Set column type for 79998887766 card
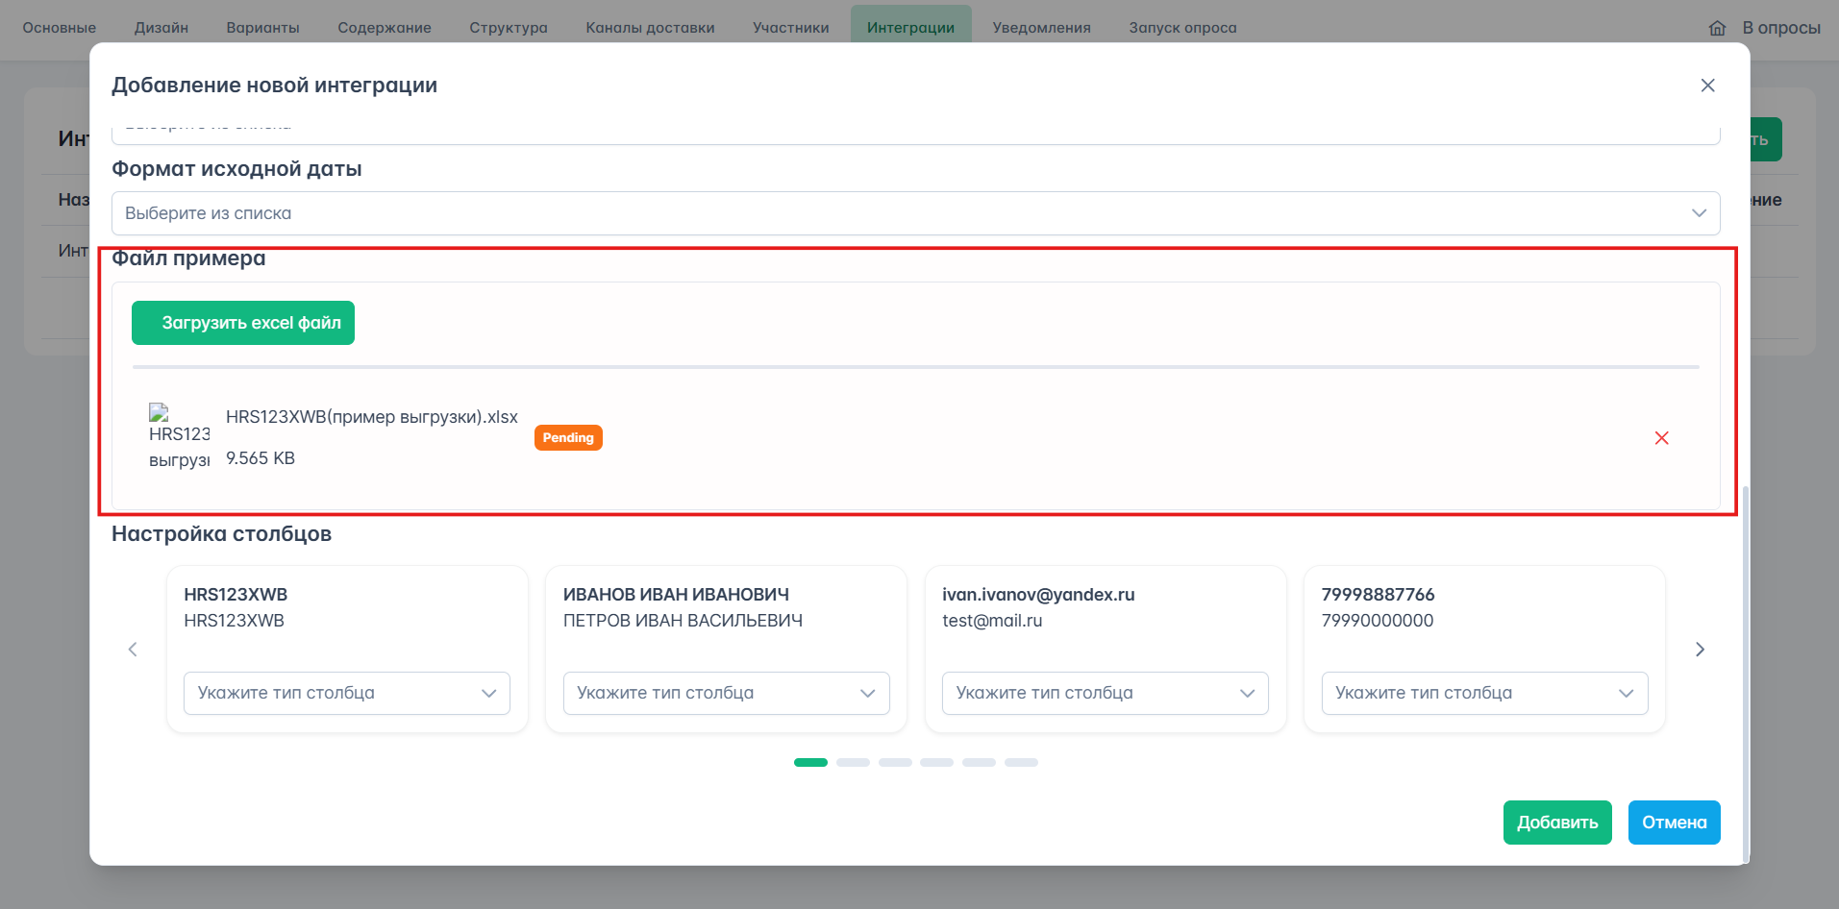 coord(1484,693)
